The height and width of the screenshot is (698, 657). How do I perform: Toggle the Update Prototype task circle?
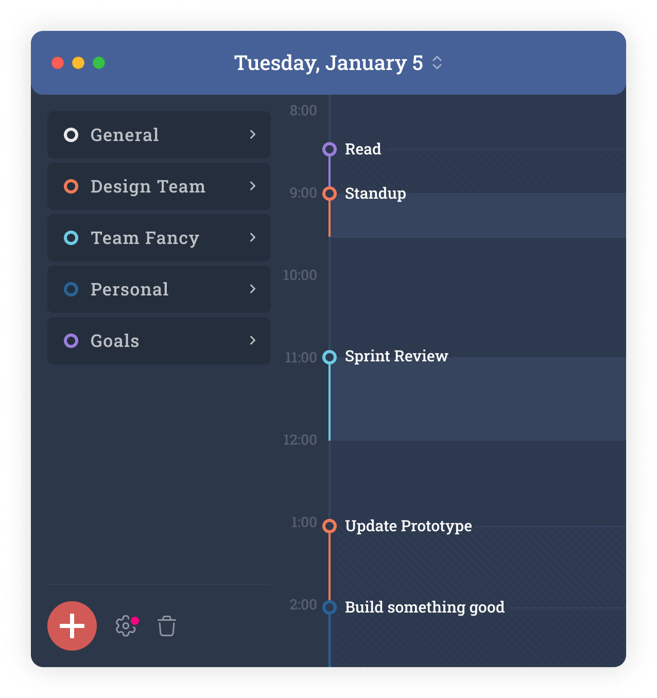coord(330,526)
